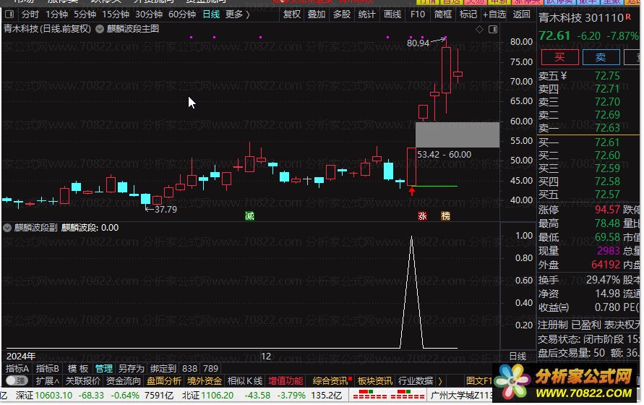Toggle the left sidebar panel icon
644x405 pixels.
[x=9, y=14]
